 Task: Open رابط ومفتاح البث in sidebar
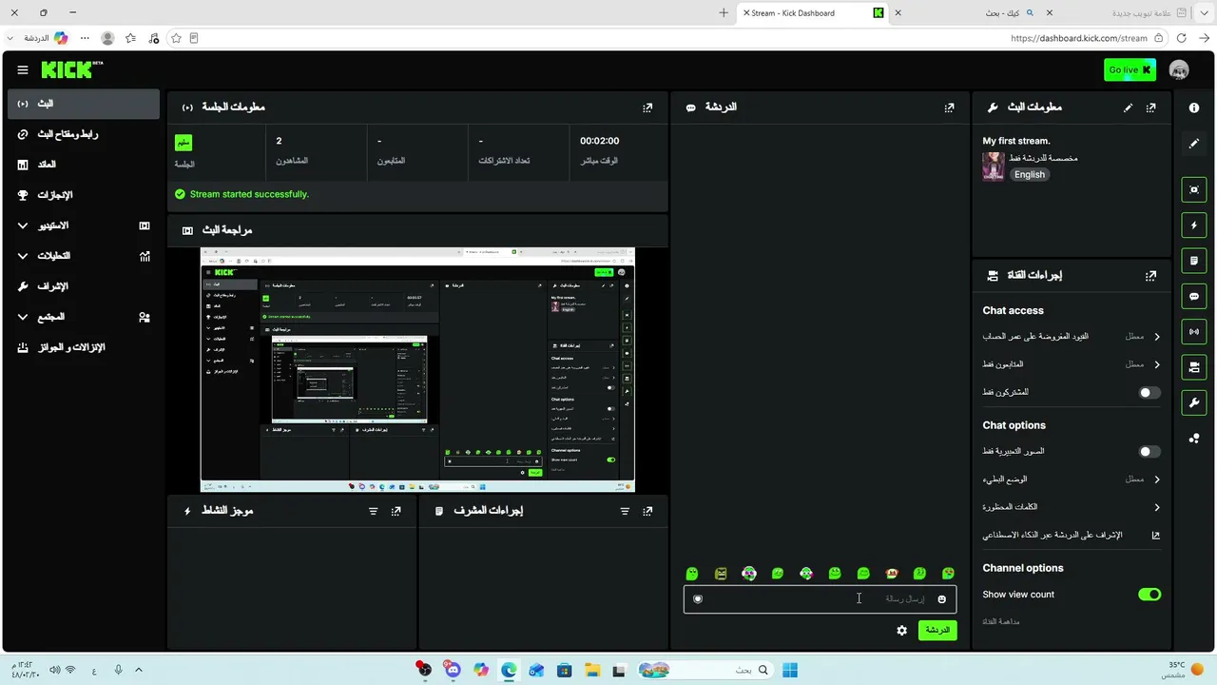[x=84, y=134]
